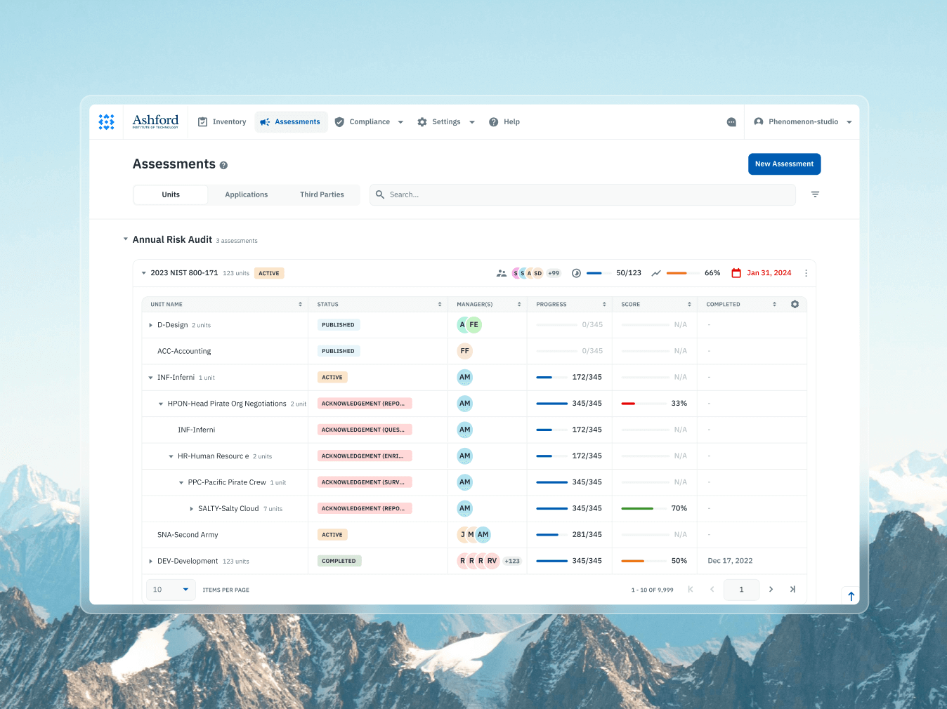This screenshot has height=709, width=947.
Task: Open the filter icon beside the search bar
Action: tap(814, 194)
